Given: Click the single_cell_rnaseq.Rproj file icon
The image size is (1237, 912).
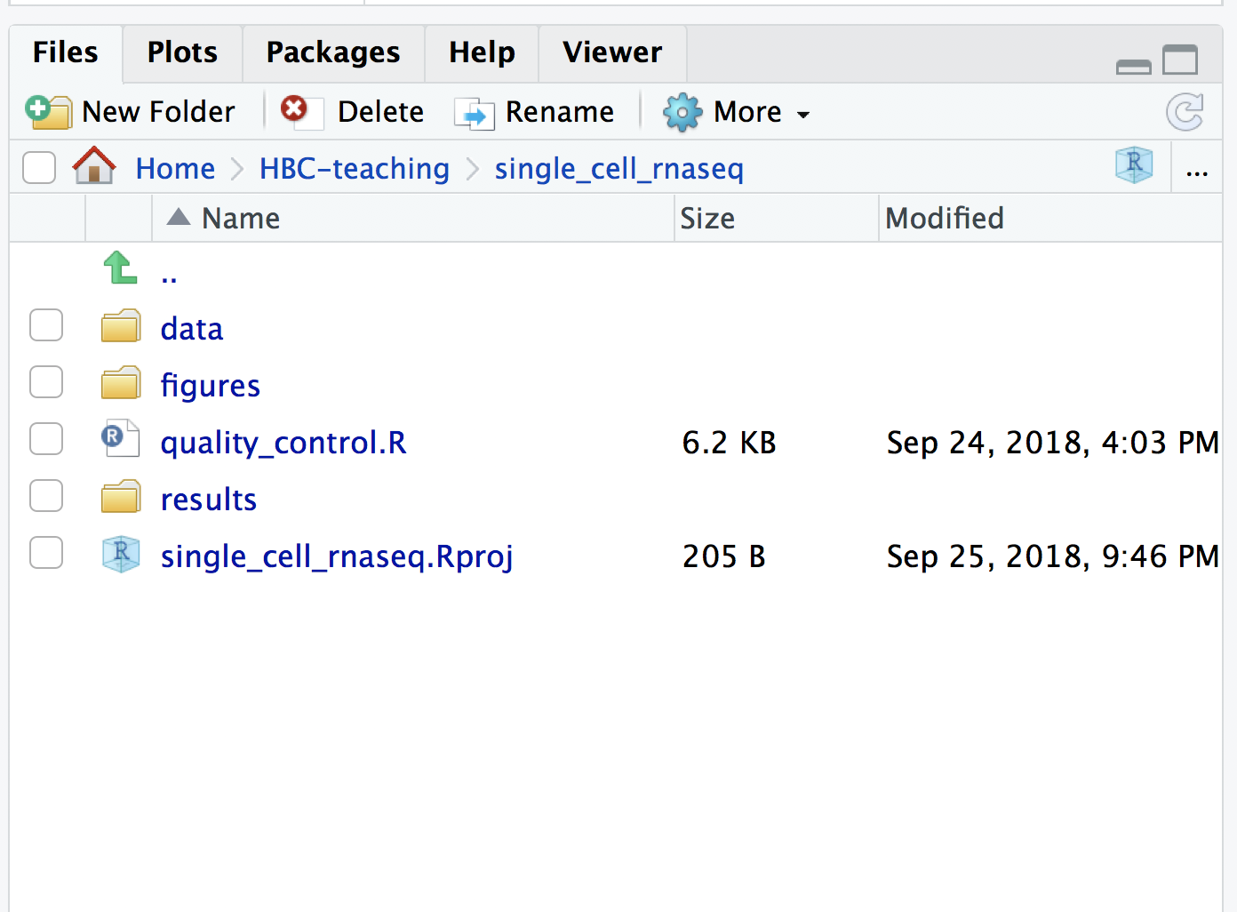Looking at the screenshot, I should tap(121, 555).
